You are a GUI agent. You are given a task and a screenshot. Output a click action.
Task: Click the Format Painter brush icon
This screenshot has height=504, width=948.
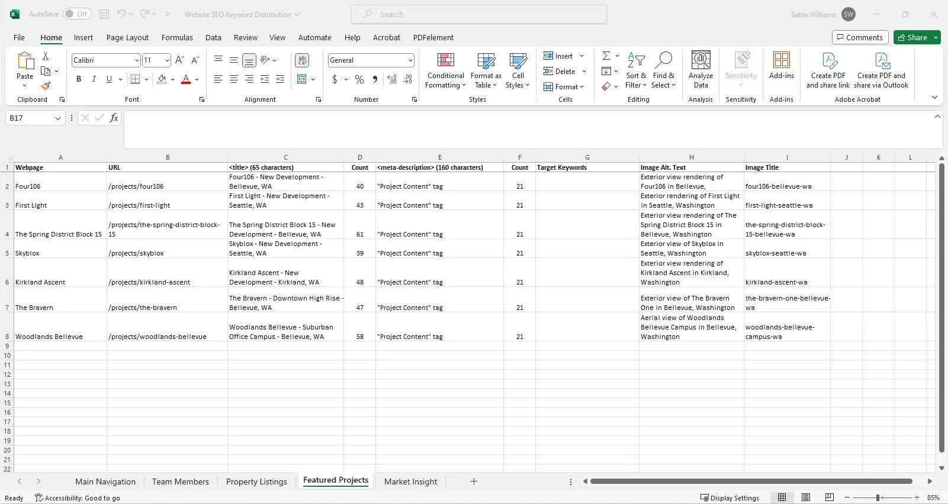tap(46, 86)
